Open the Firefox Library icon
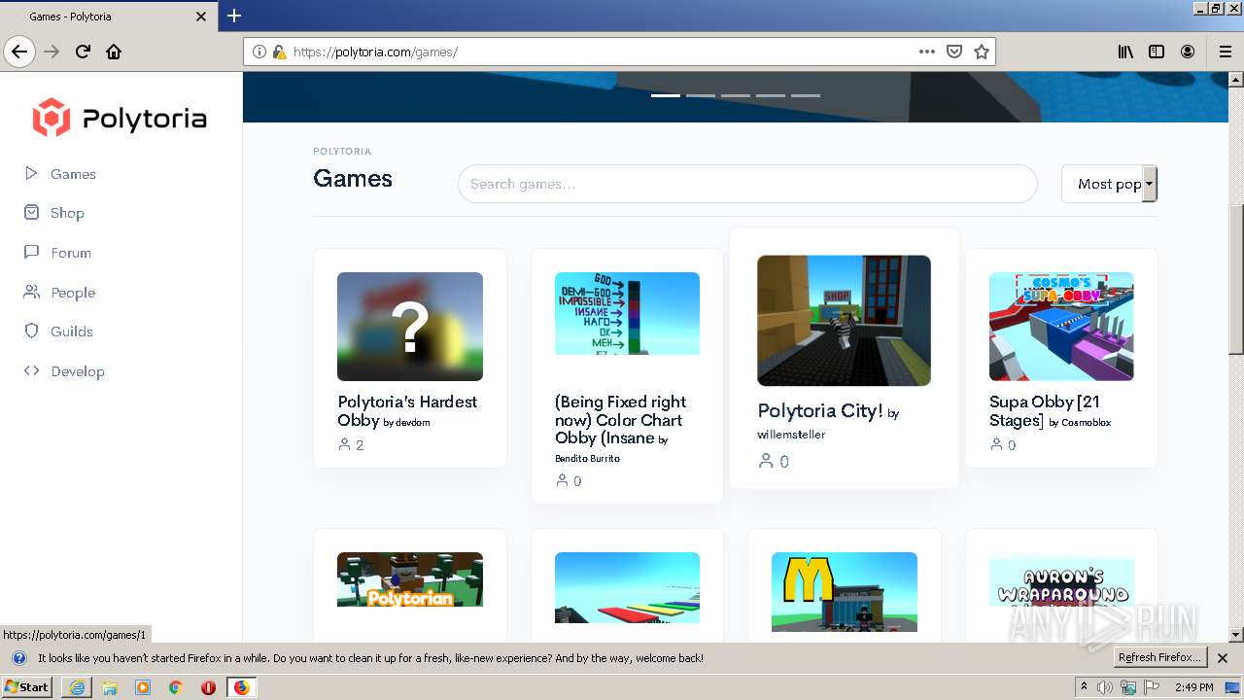Viewport: 1244px width, 700px height. click(1125, 52)
